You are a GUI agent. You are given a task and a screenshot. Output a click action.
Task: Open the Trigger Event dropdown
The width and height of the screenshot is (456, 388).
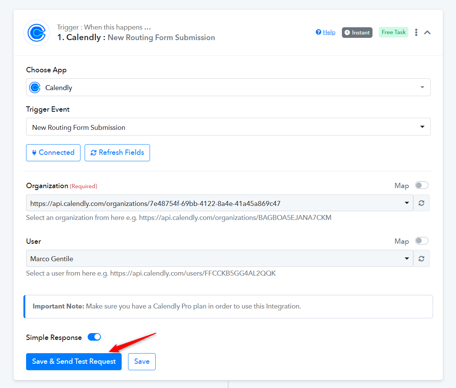tap(228, 127)
